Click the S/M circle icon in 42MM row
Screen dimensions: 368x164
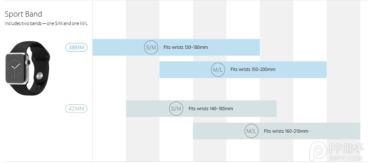pos(176,108)
